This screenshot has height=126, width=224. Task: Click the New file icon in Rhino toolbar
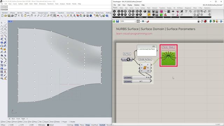click(x=2, y=15)
